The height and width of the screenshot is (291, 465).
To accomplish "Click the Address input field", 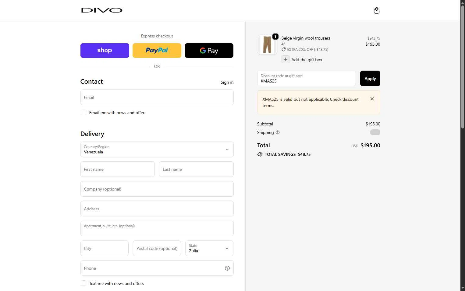I will click(157, 209).
